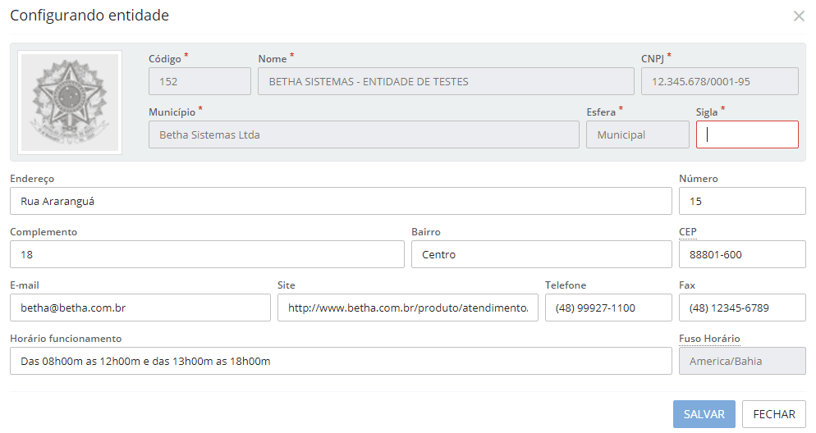Select the Telefone input field

[x=608, y=308]
